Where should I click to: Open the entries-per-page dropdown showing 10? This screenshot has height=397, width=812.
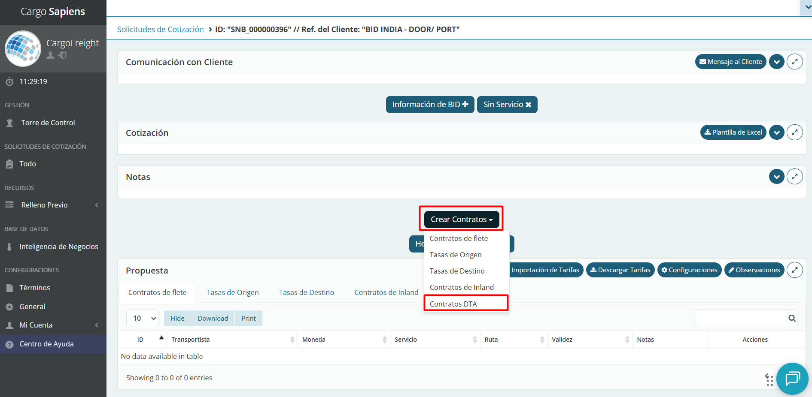coord(142,318)
